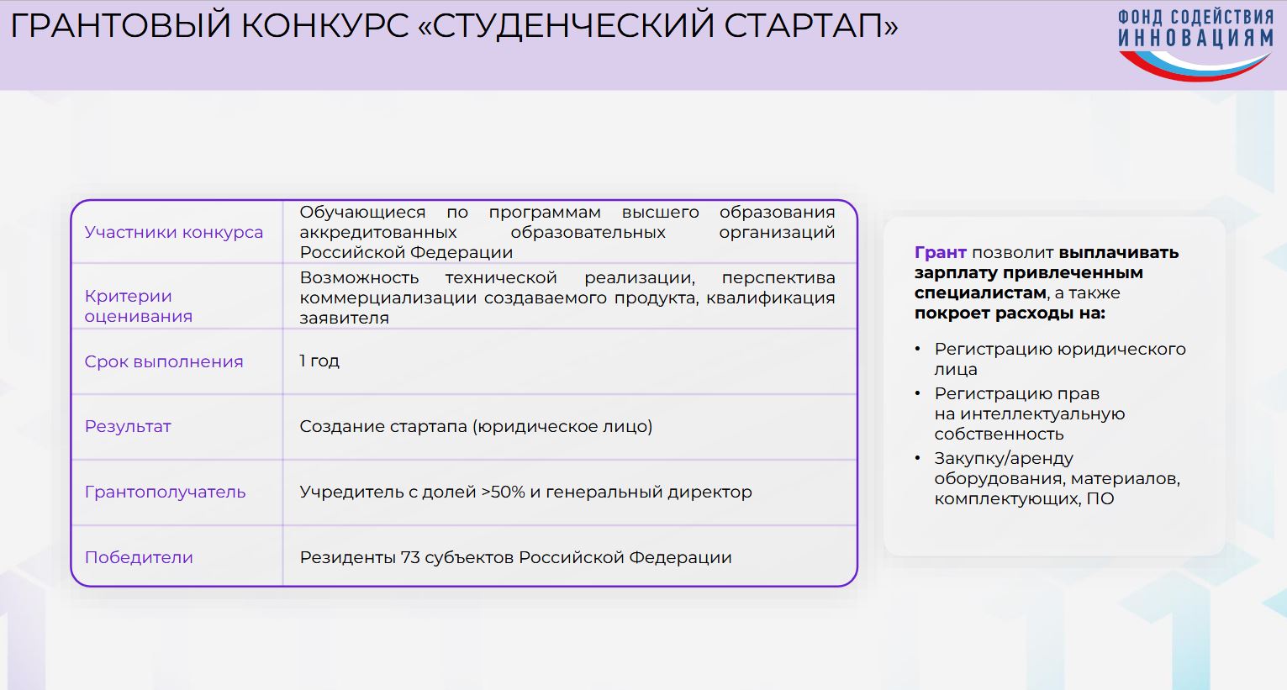Select the "Грантополучатель" row label

[x=165, y=492]
